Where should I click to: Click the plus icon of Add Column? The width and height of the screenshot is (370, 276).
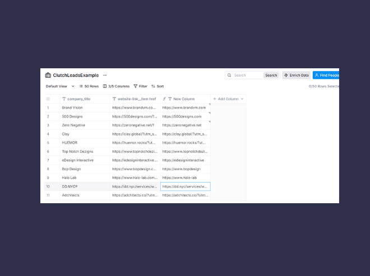[215, 99]
